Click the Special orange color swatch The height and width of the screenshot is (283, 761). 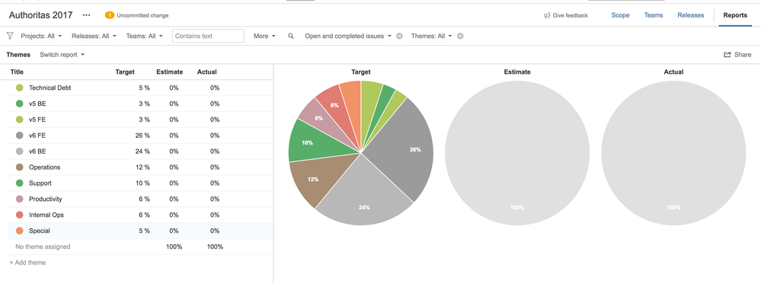click(x=19, y=231)
